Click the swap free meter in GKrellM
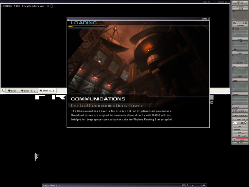The image size is (249, 187). point(240,115)
